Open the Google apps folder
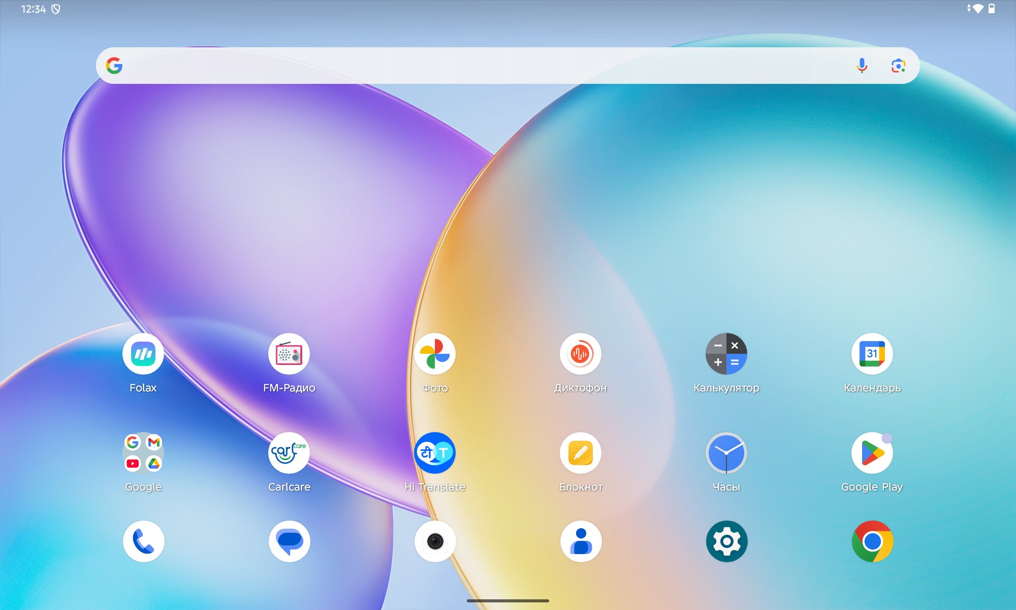 pyautogui.click(x=143, y=453)
